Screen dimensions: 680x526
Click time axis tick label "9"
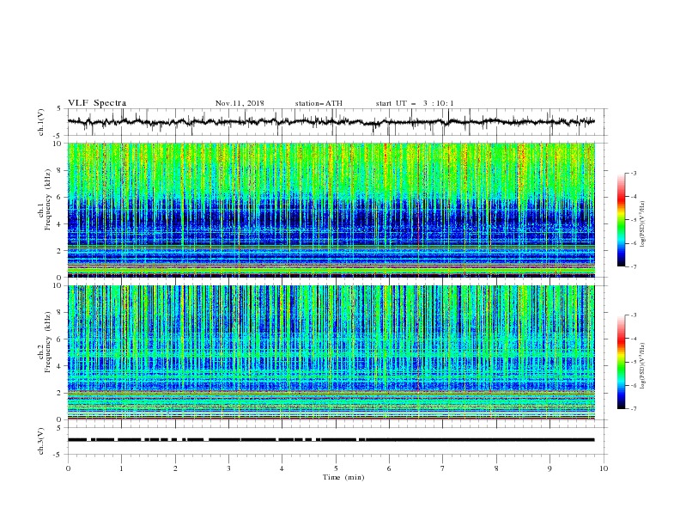click(x=549, y=468)
